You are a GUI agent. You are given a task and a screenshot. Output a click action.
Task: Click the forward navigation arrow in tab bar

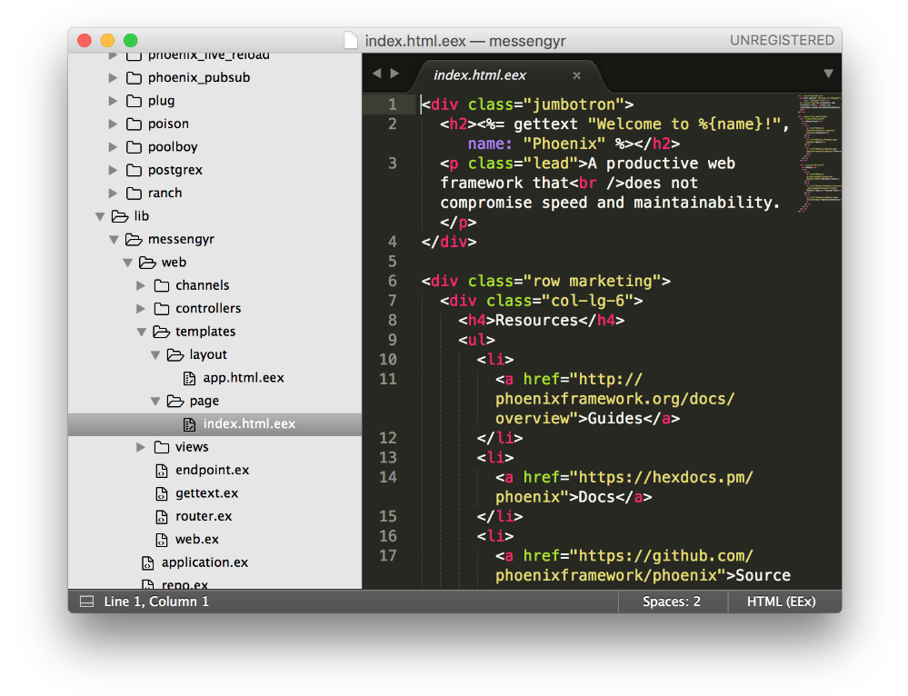click(394, 74)
